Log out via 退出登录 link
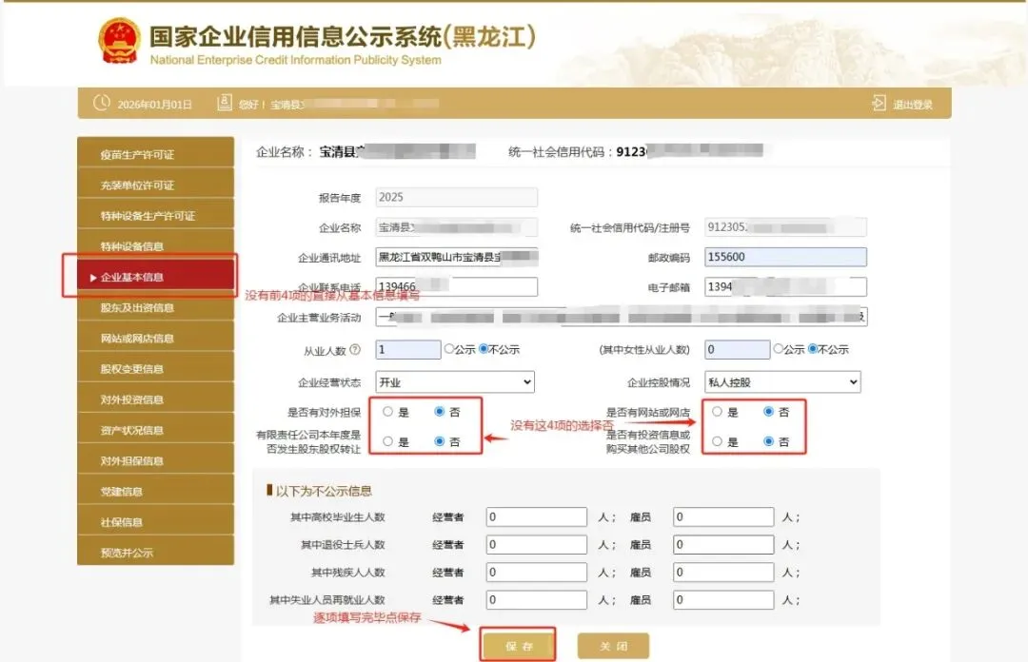Viewport: 1028px width, 662px height. coord(912,105)
